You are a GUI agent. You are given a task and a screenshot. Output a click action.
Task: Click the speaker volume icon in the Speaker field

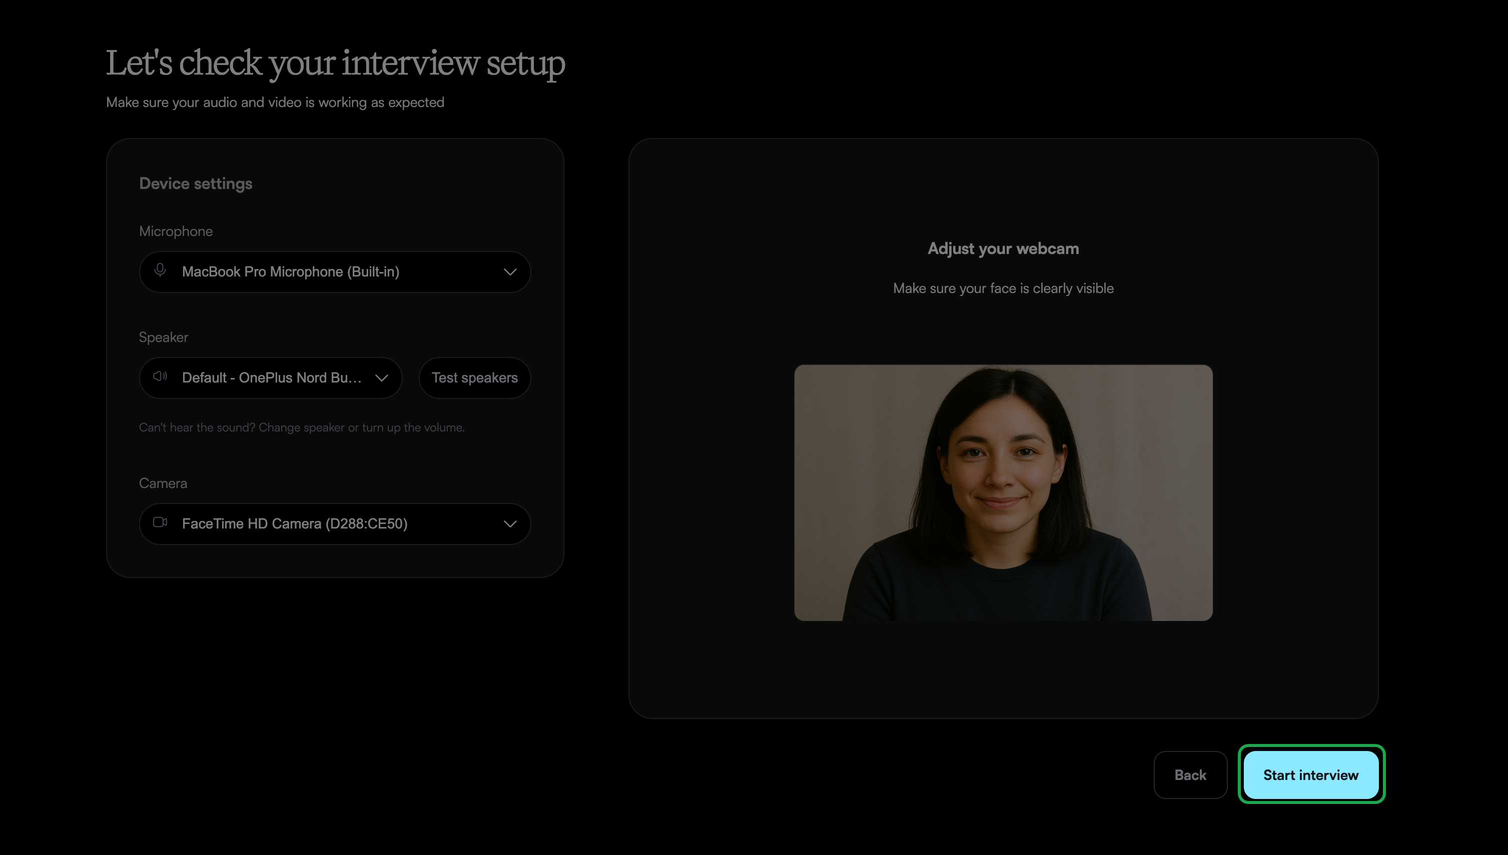[160, 376]
